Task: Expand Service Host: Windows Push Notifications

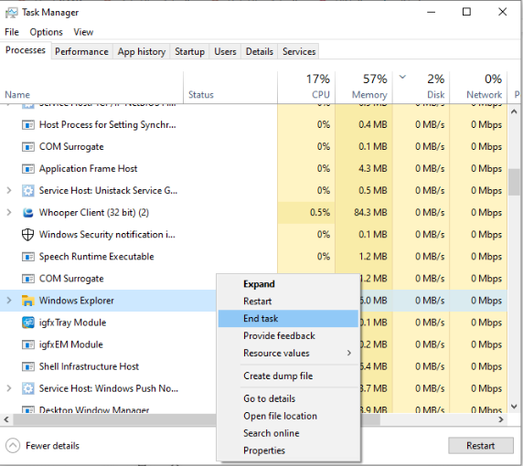Action: click(x=9, y=388)
